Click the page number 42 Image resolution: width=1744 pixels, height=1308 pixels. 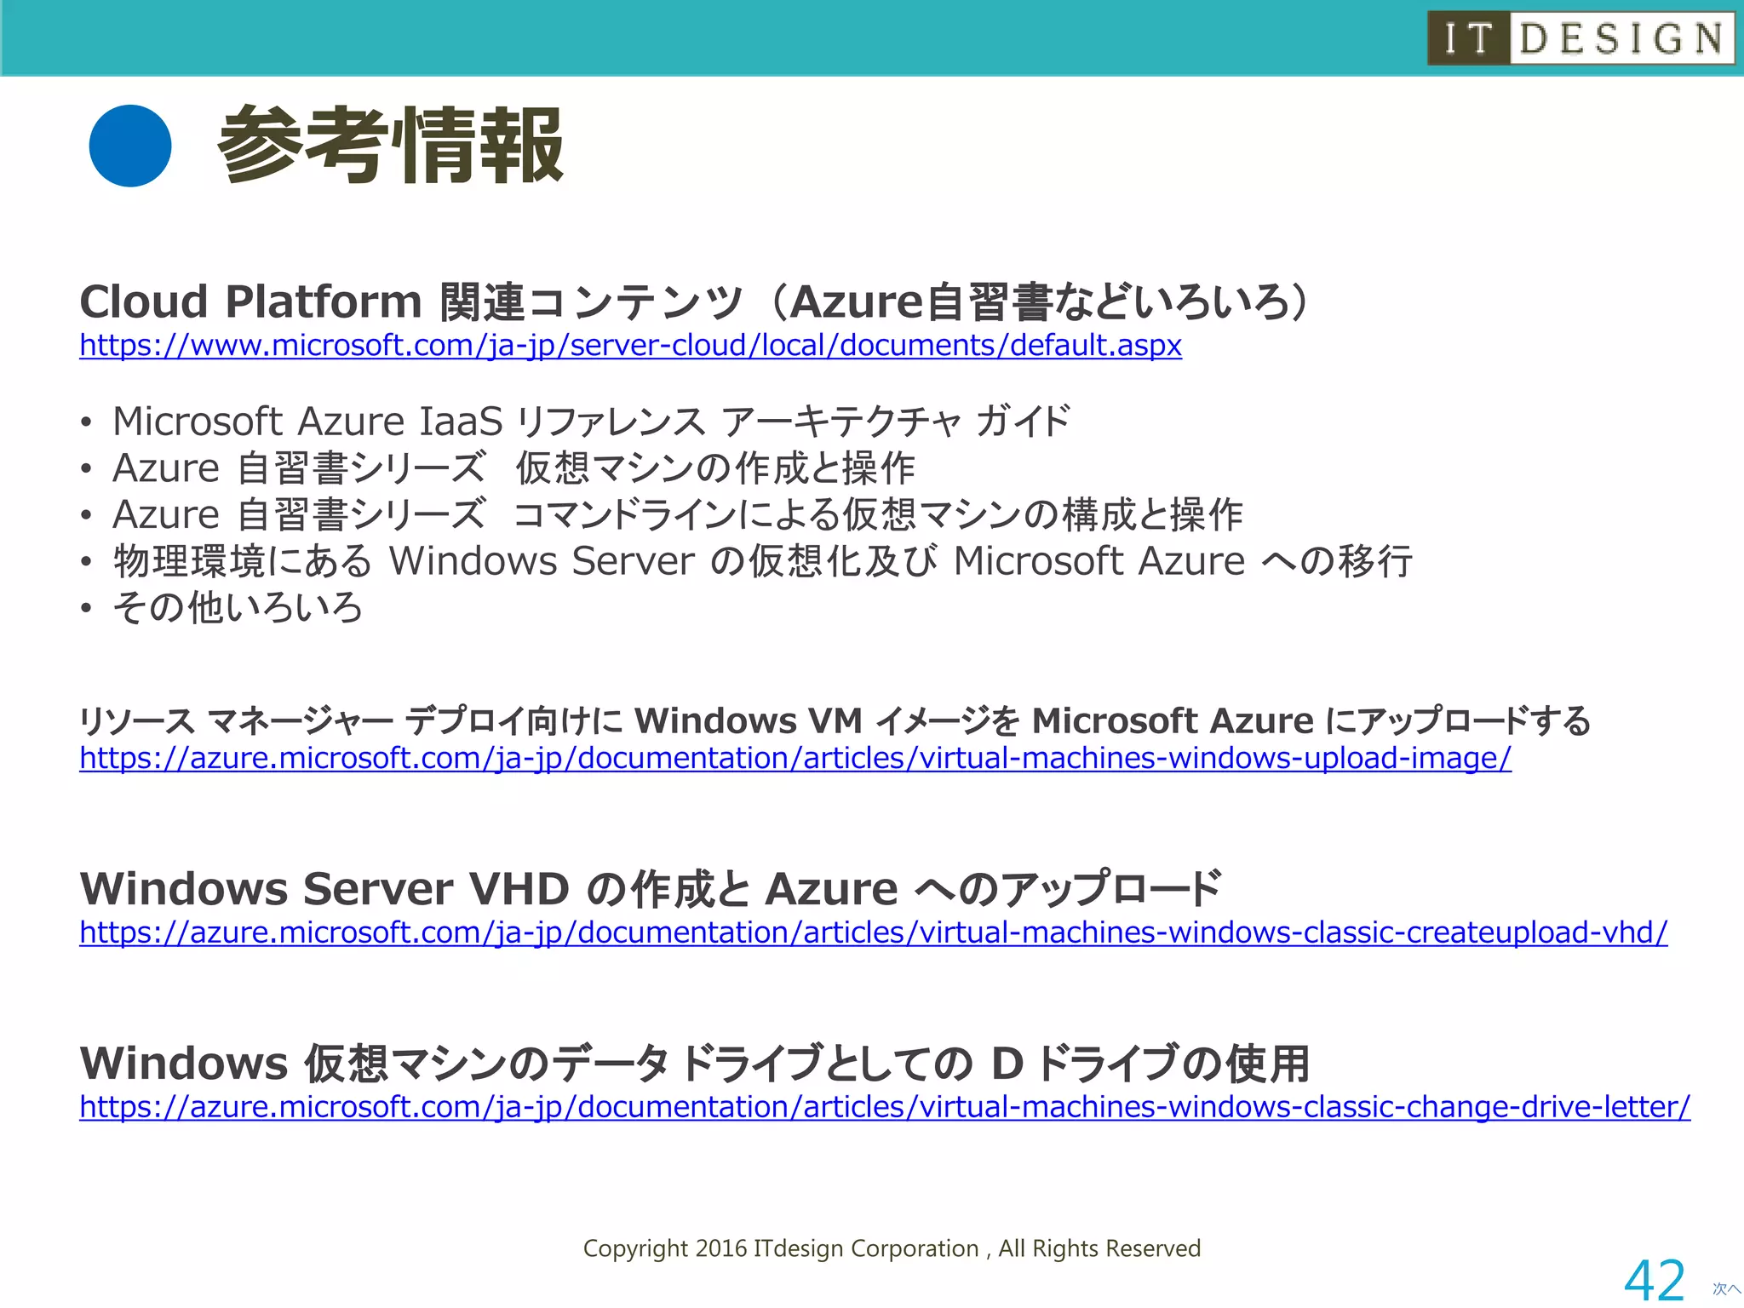click(x=1655, y=1280)
